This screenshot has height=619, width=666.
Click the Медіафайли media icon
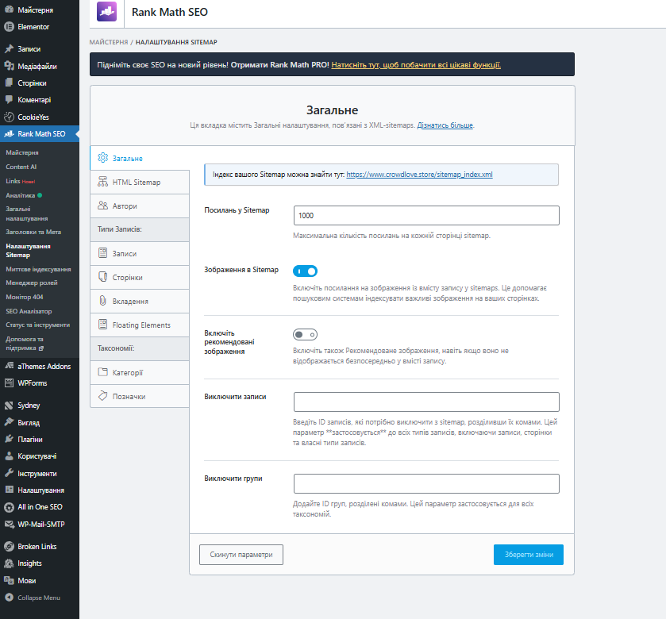[x=9, y=66]
